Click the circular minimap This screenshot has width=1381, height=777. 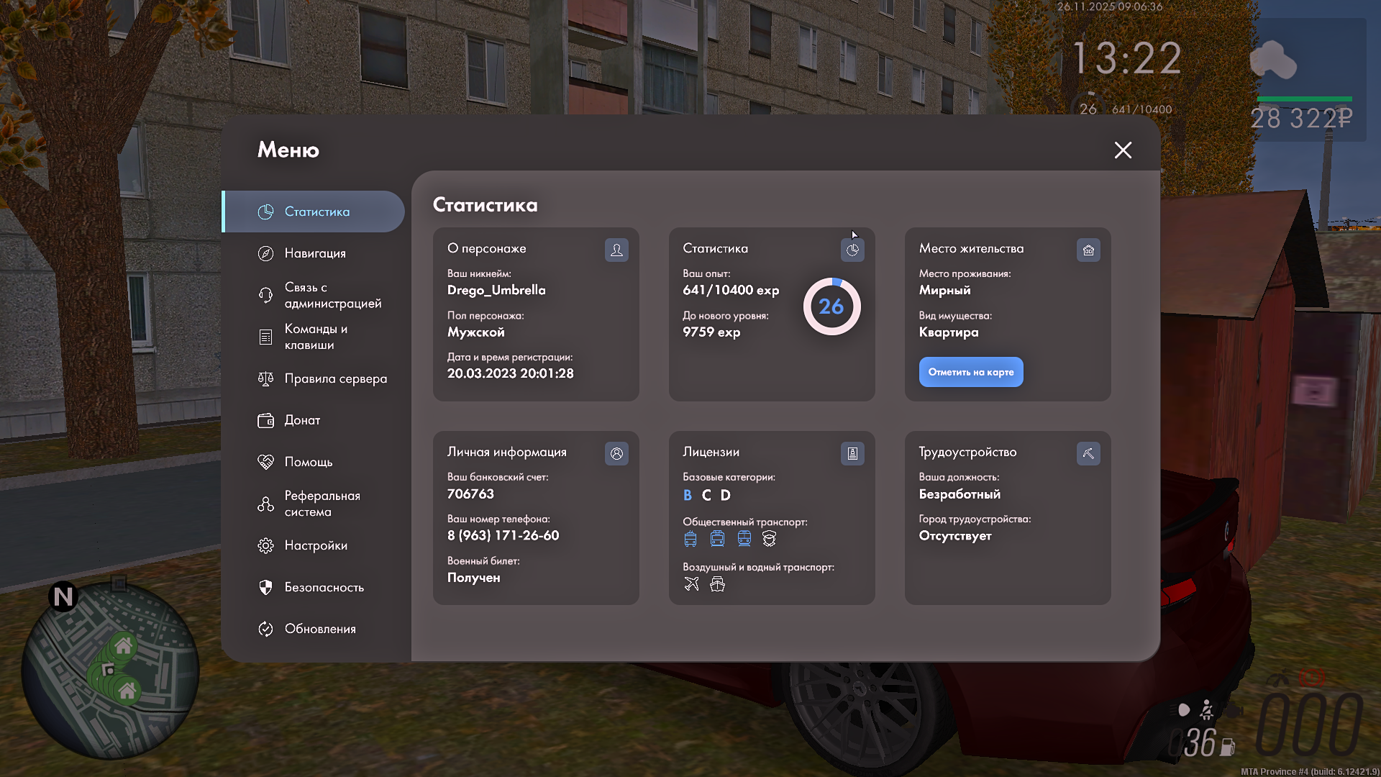coord(110,669)
